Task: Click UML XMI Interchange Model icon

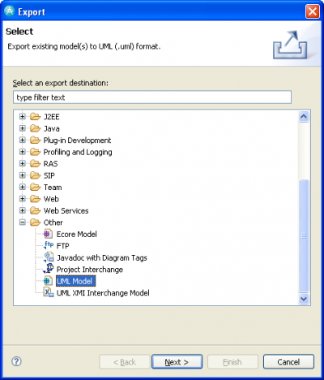Action: coord(49,292)
